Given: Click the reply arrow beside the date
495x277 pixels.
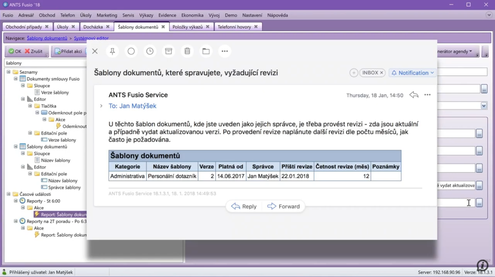Looking at the screenshot, I should point(414,95).
